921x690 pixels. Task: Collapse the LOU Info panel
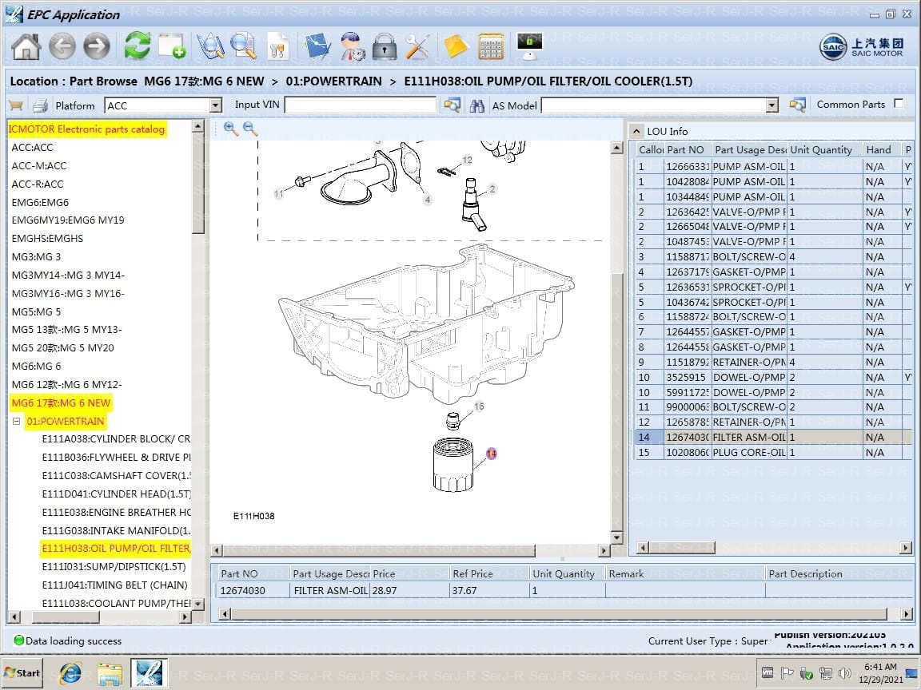(636, 131)
